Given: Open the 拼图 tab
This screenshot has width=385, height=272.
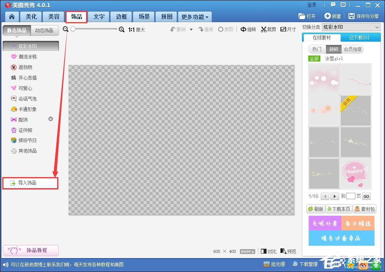Looking at the screenshot, I should [167, 17].
